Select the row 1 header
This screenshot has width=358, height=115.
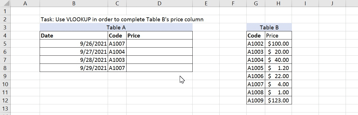(x=5, y=11)
